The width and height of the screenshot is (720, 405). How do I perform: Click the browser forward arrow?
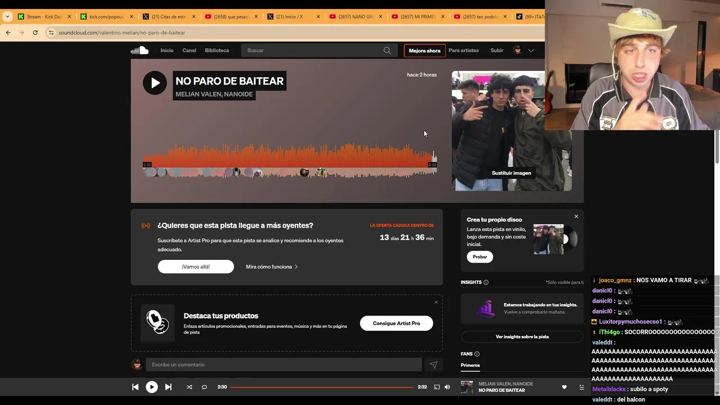(21, 33)
